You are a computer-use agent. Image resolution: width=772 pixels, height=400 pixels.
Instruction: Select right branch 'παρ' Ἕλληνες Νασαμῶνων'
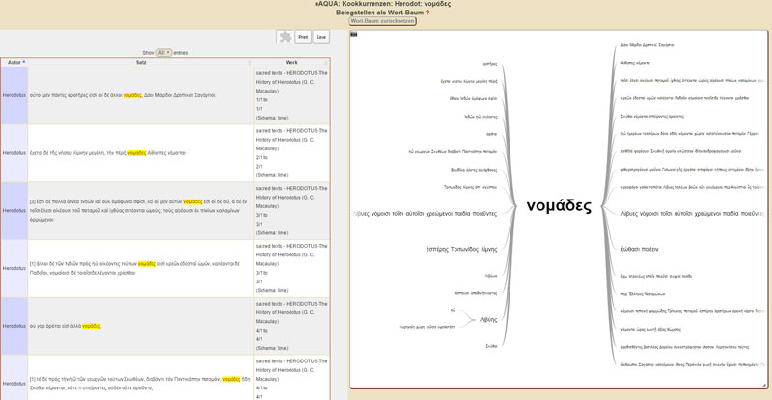(x=643, y=294)
